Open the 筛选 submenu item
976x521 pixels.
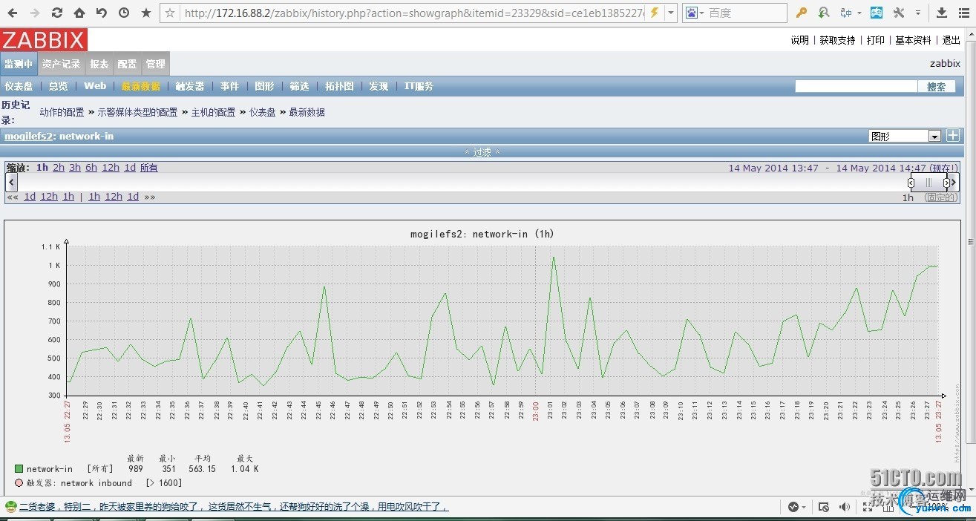click(299, 86)
